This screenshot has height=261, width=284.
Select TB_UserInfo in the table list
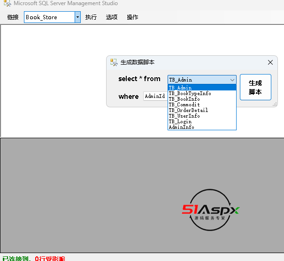(202, 116)
